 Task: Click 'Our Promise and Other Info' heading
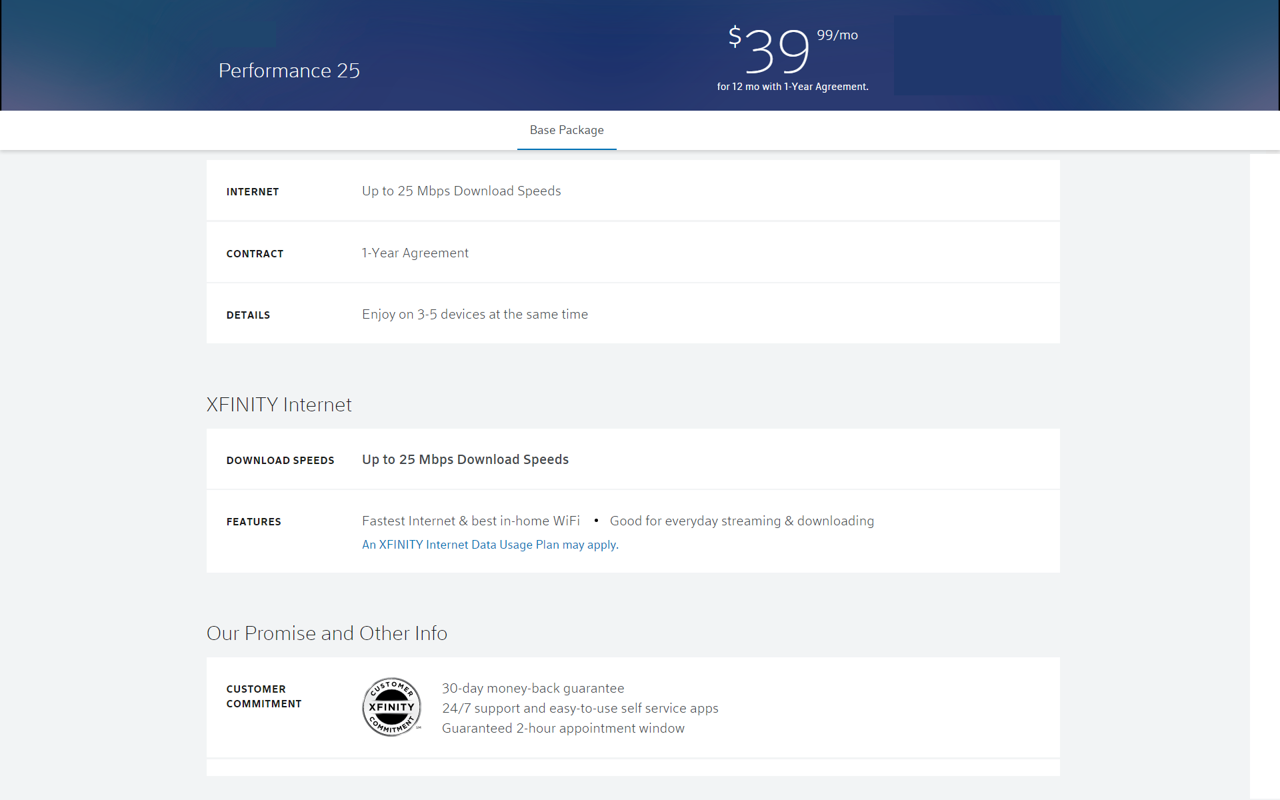[x=327, y=633]
